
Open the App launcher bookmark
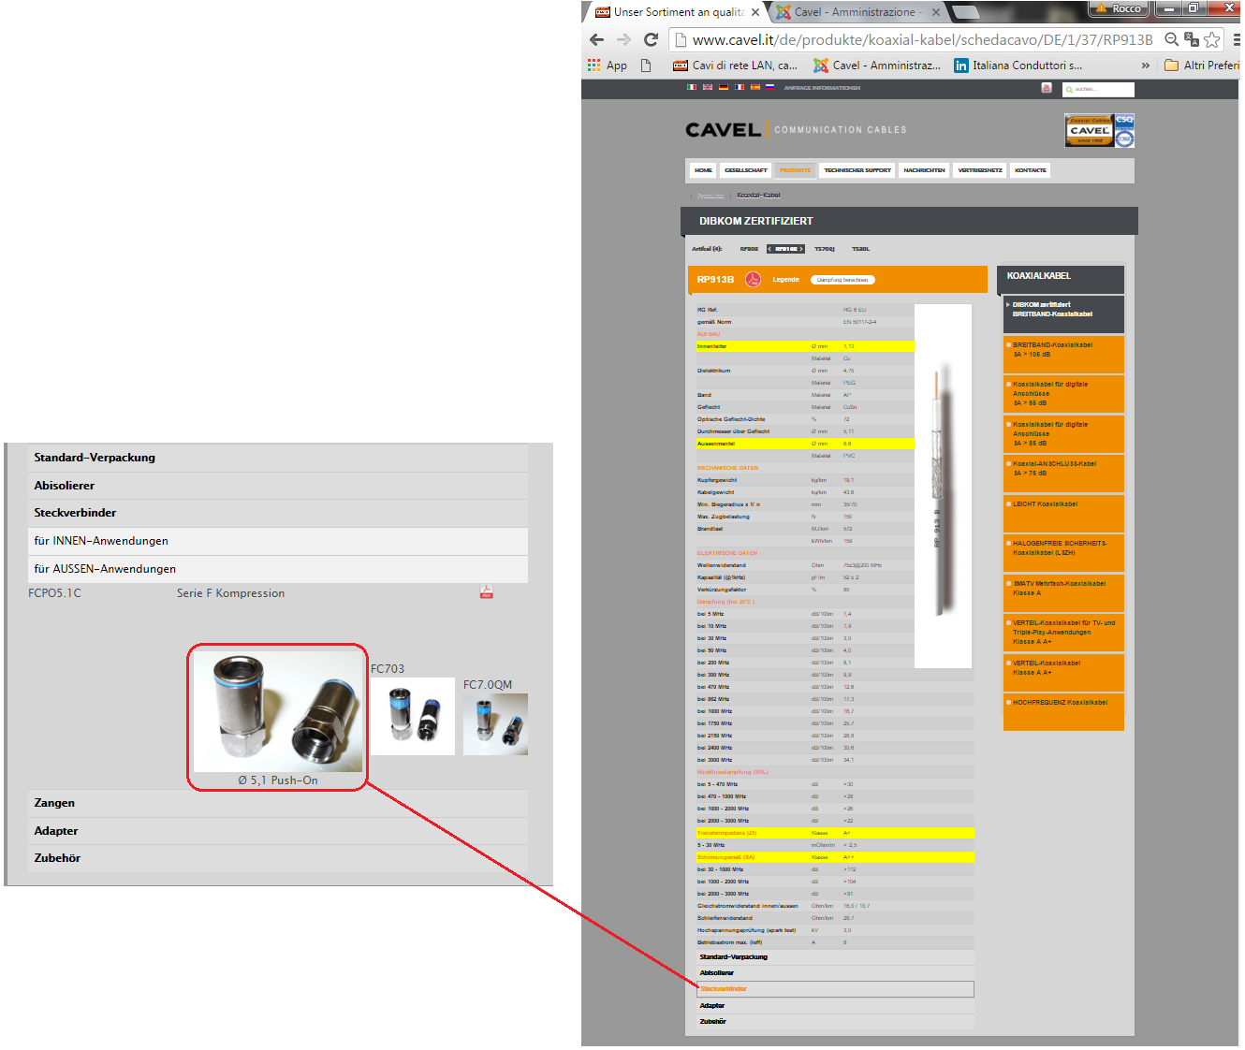pos(608,66)
